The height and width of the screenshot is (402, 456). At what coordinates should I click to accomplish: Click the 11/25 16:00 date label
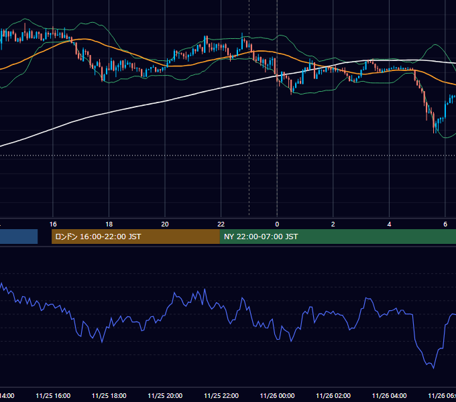click(x=53, y=395)
